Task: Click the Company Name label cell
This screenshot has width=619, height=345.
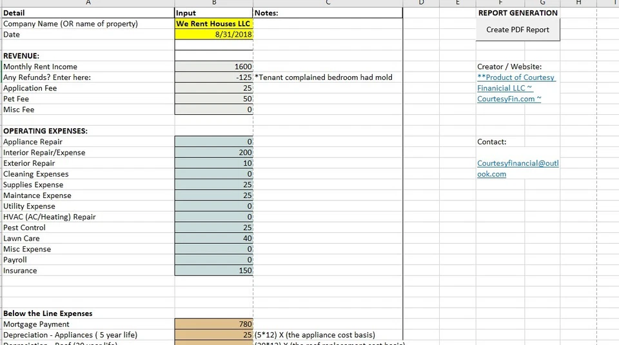Action: click(x=88, y=24)
